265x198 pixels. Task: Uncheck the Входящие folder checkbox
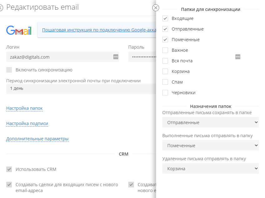[165, 18]
